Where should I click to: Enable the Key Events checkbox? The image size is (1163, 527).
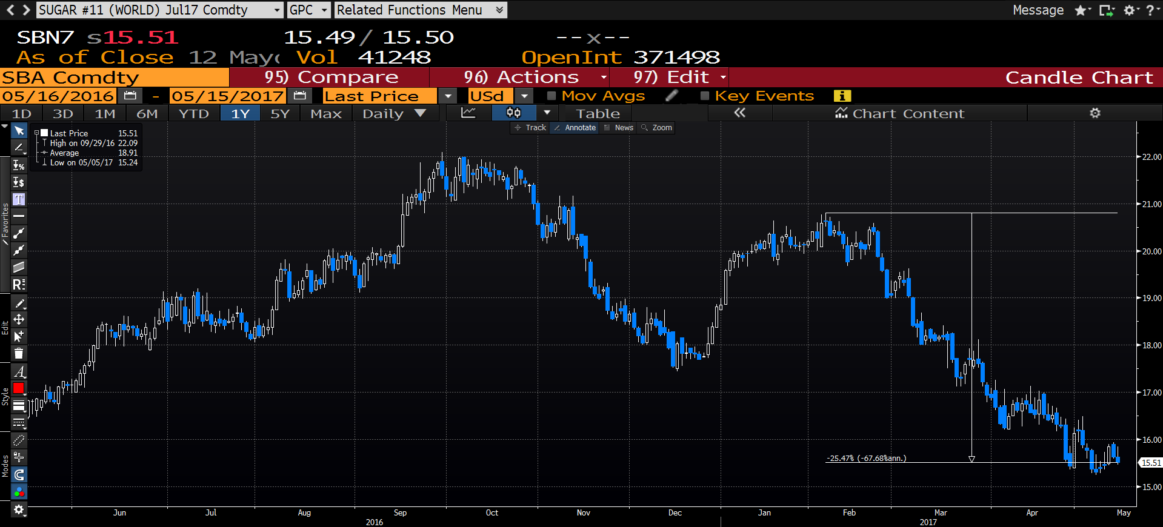[704, 96]
